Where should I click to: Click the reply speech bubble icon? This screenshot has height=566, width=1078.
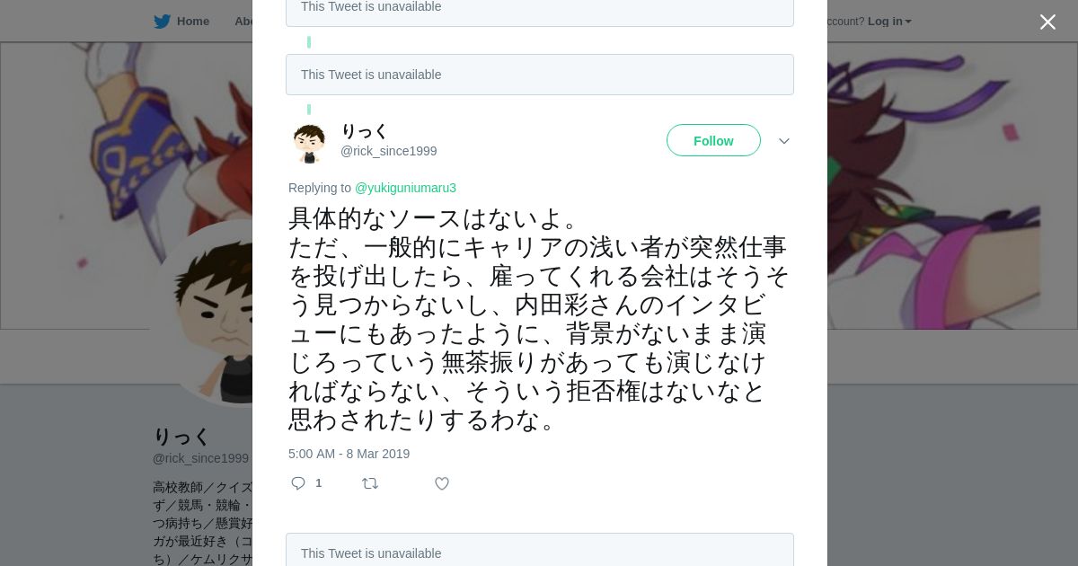298,483
